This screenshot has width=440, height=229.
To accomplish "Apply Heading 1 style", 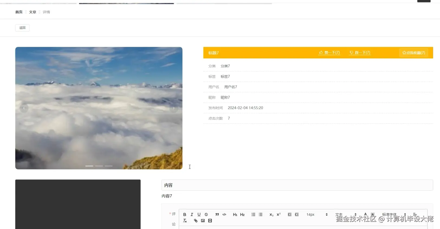I will coord(235,214).
